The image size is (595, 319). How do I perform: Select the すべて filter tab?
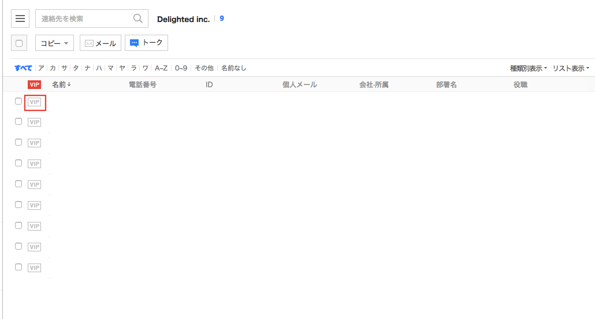click(23, 68)
